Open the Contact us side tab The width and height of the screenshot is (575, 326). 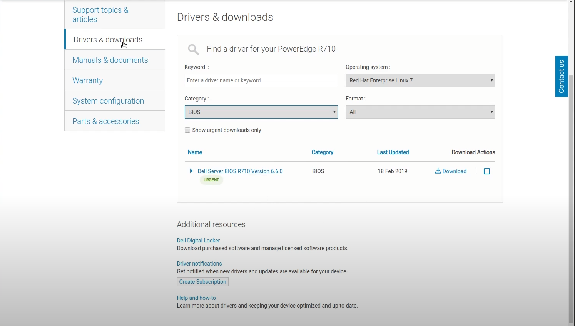(x=562, y=76)
